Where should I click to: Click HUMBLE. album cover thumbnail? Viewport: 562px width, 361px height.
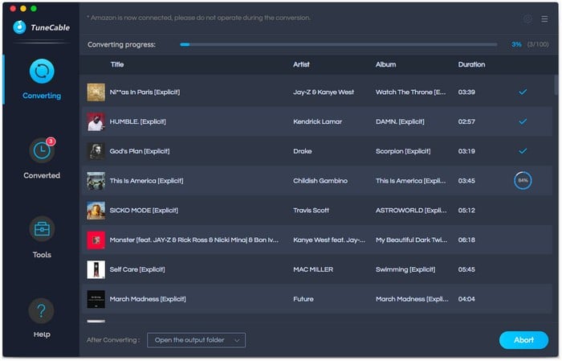[x=96, y=121]
